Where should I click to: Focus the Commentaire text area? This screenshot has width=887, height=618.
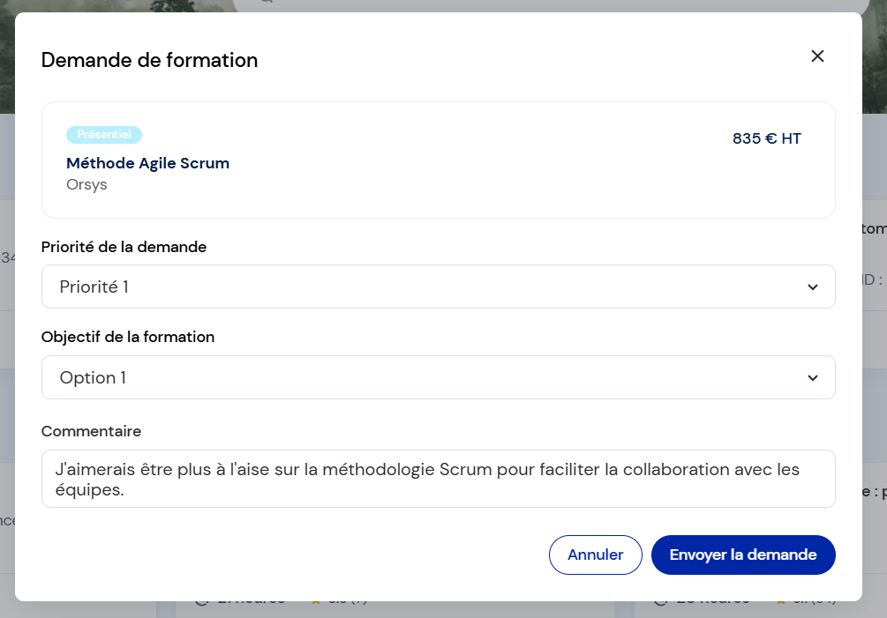pos(438,479)
